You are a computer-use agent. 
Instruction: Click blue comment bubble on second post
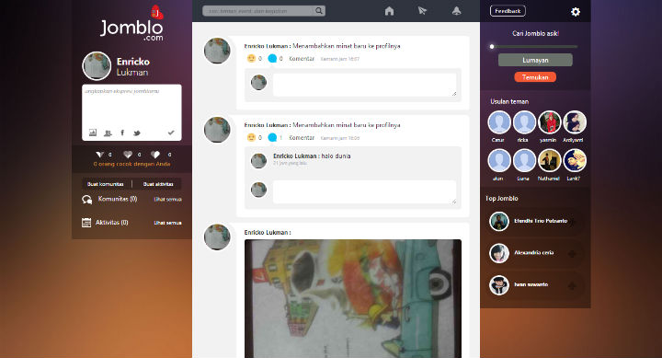pyautogui.click(x=272, y=137)
